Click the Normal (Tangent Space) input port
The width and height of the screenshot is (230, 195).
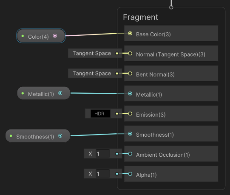click(x=130, y=54)
